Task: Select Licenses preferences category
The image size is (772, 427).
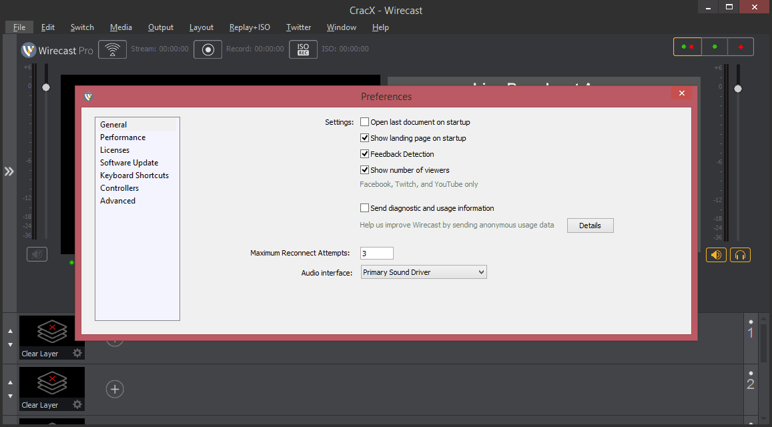Action: click(115, 150)
